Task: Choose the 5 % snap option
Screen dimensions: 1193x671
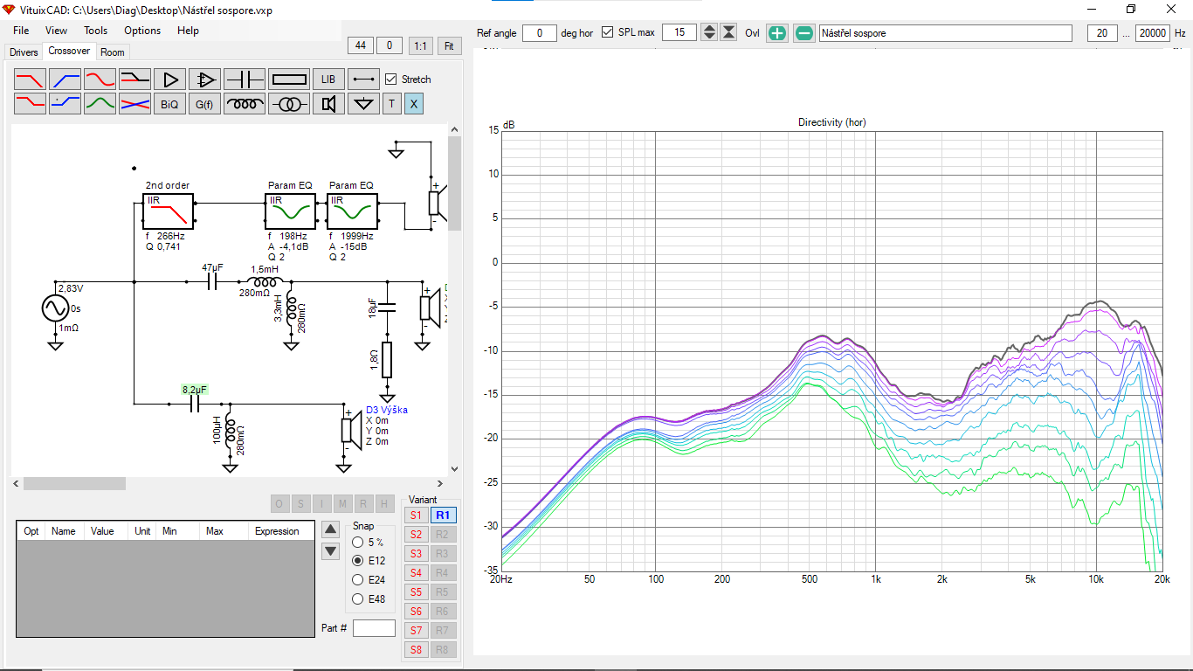Action: [x=357, y=543]
